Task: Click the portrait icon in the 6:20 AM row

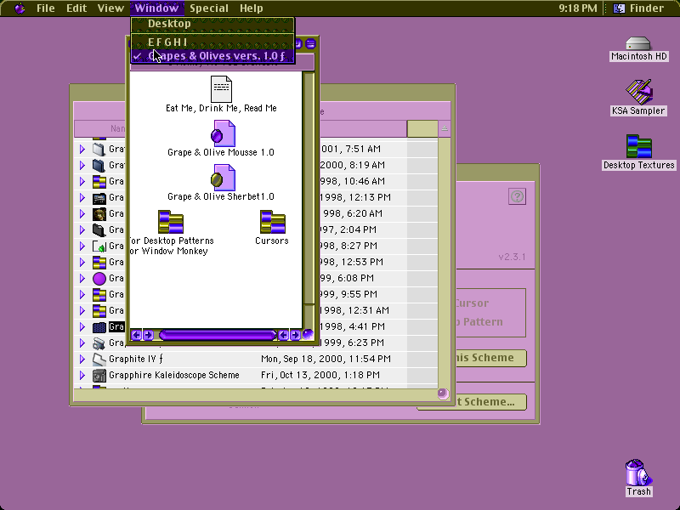Action: [99, 214]
